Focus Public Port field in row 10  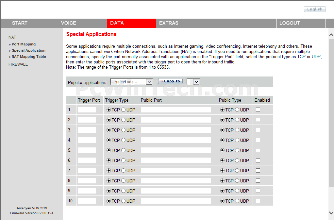pyautogui.click(x=176, y=201)
